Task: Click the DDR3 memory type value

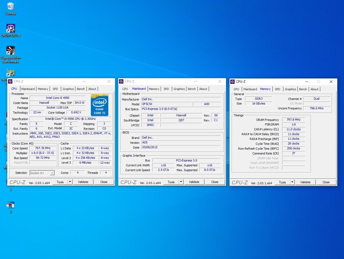Action: 259,99
